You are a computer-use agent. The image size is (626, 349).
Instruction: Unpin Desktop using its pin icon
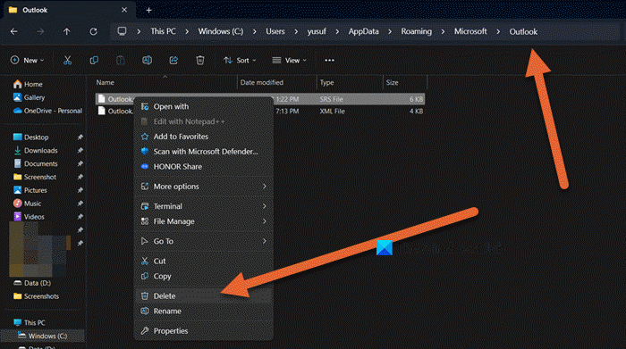tap(80, 137)
